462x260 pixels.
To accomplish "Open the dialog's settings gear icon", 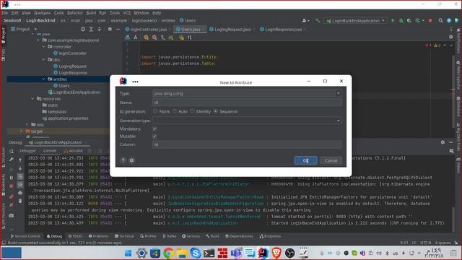I will pos(131,160).
